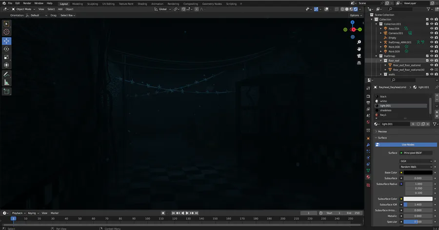
Task: Collapse the fnaf3map collection
Action: click(x=376, y=56)
